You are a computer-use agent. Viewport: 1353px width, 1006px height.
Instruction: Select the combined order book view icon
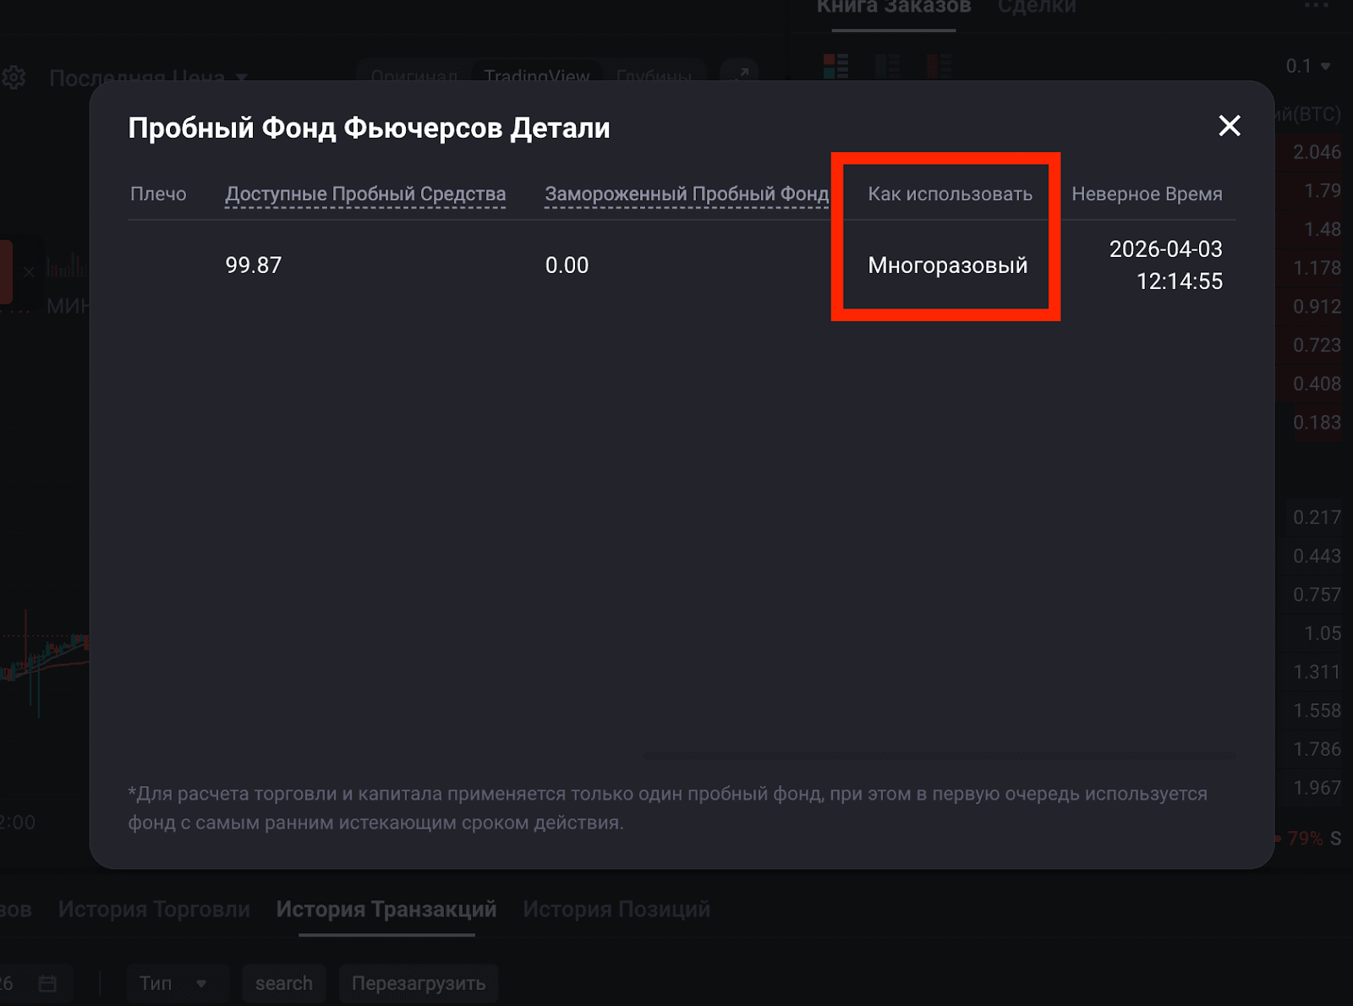[x=835, y=66]
